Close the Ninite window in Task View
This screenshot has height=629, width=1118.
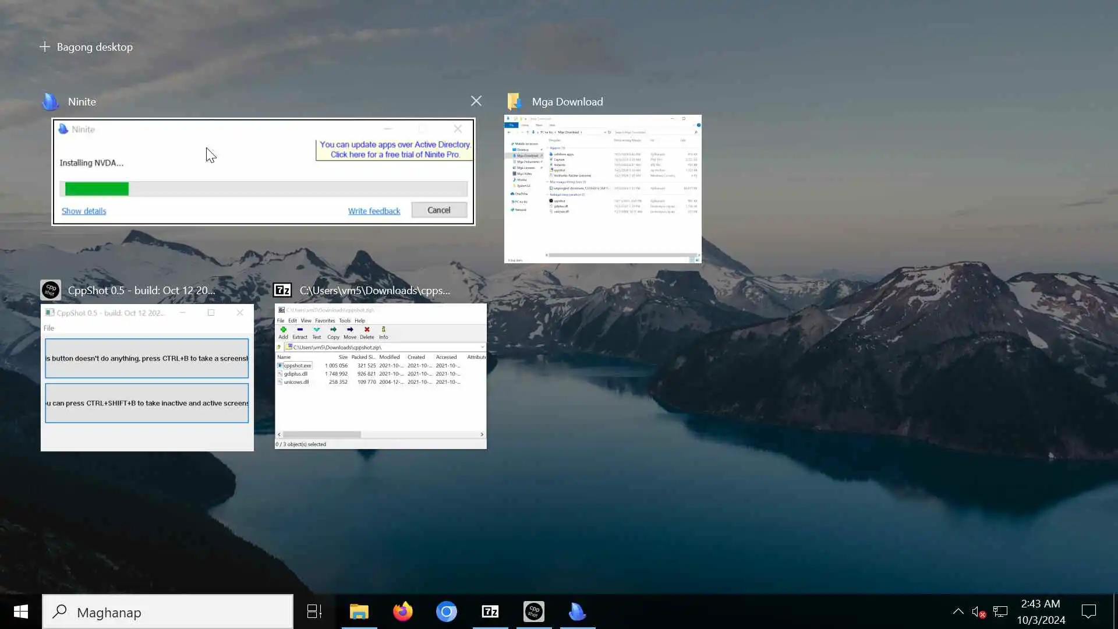(x=476, y=101)
